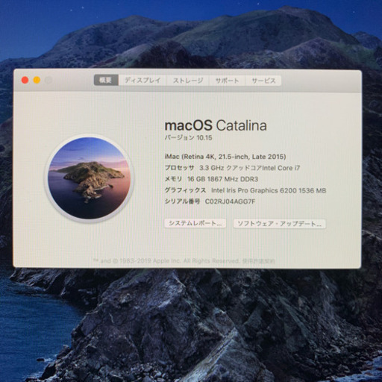Click the iMac Retina 4K model line
Screen dimensions: 382x382
[x=225, y=157]
